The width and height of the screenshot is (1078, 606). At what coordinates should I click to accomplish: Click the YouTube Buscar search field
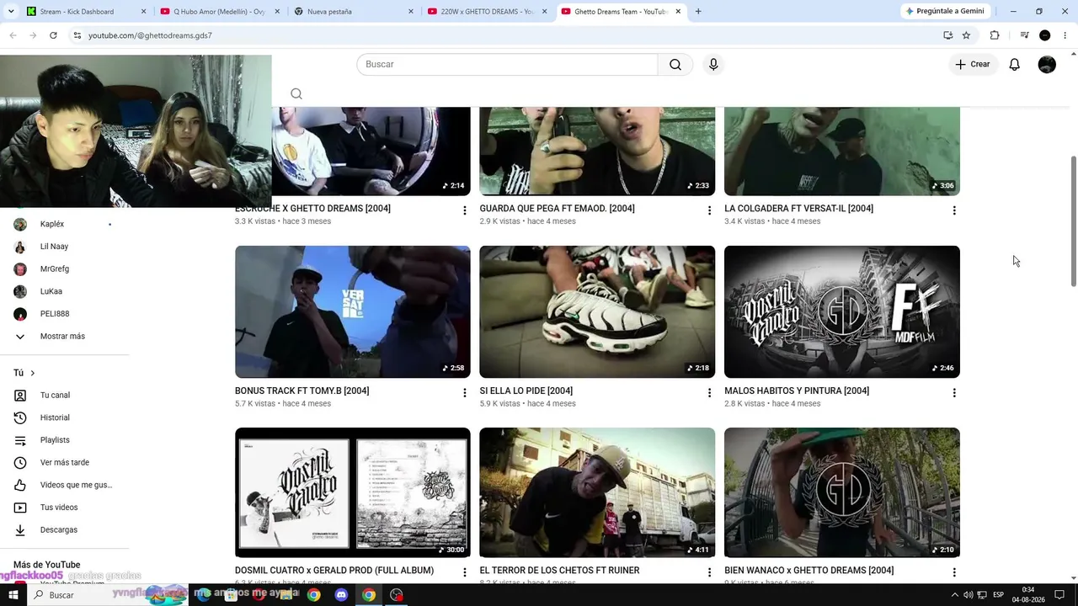pos(507,65)
